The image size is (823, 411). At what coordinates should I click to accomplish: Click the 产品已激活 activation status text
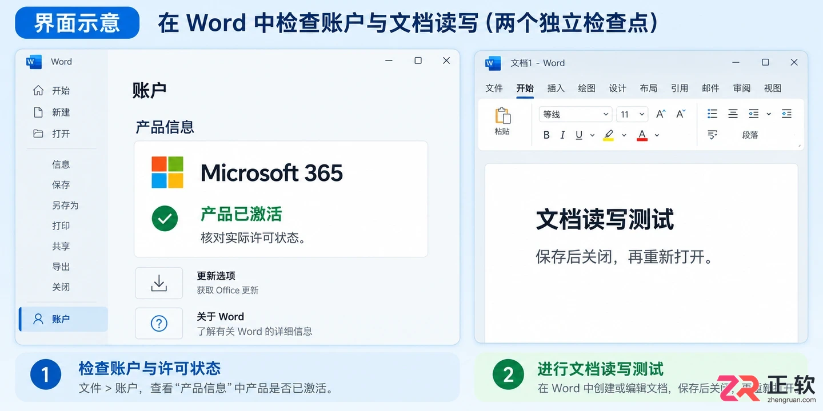pyautogui.click(x=241, y=215)
